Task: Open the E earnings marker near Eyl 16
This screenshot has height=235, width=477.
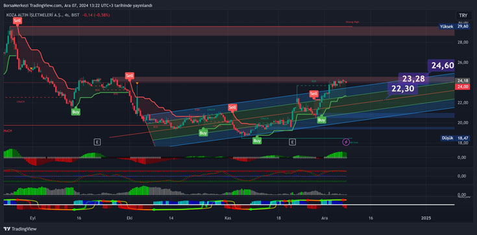Action: [97, 142]
